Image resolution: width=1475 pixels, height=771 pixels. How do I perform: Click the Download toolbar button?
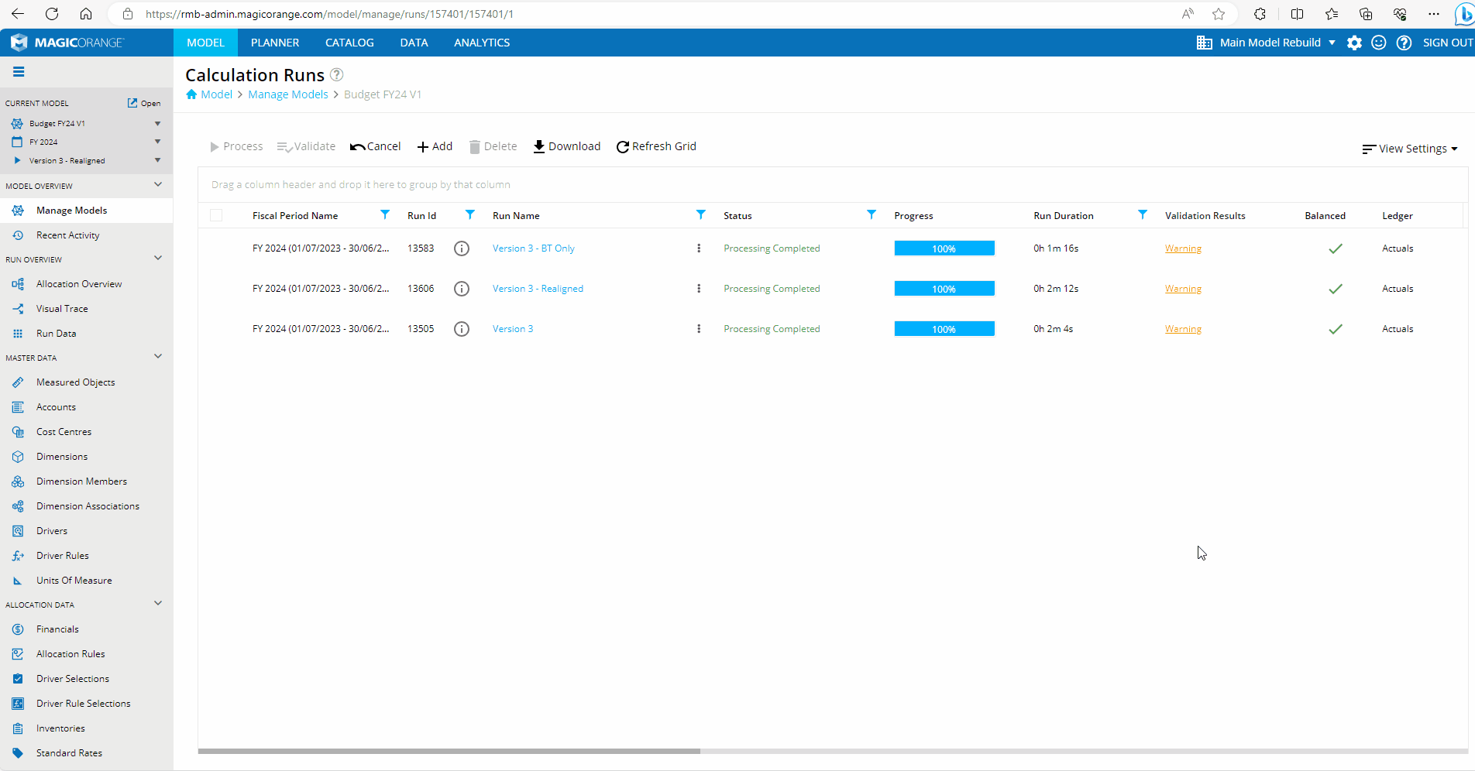(x=566, y=146)
